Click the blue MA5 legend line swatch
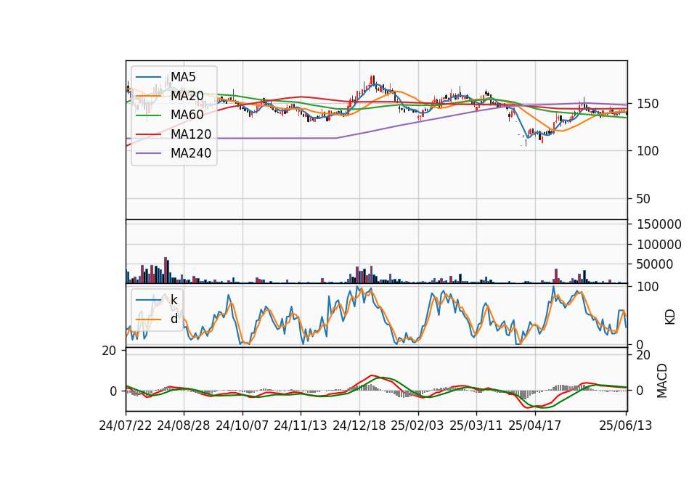697x501 pixels. point(148,77)
